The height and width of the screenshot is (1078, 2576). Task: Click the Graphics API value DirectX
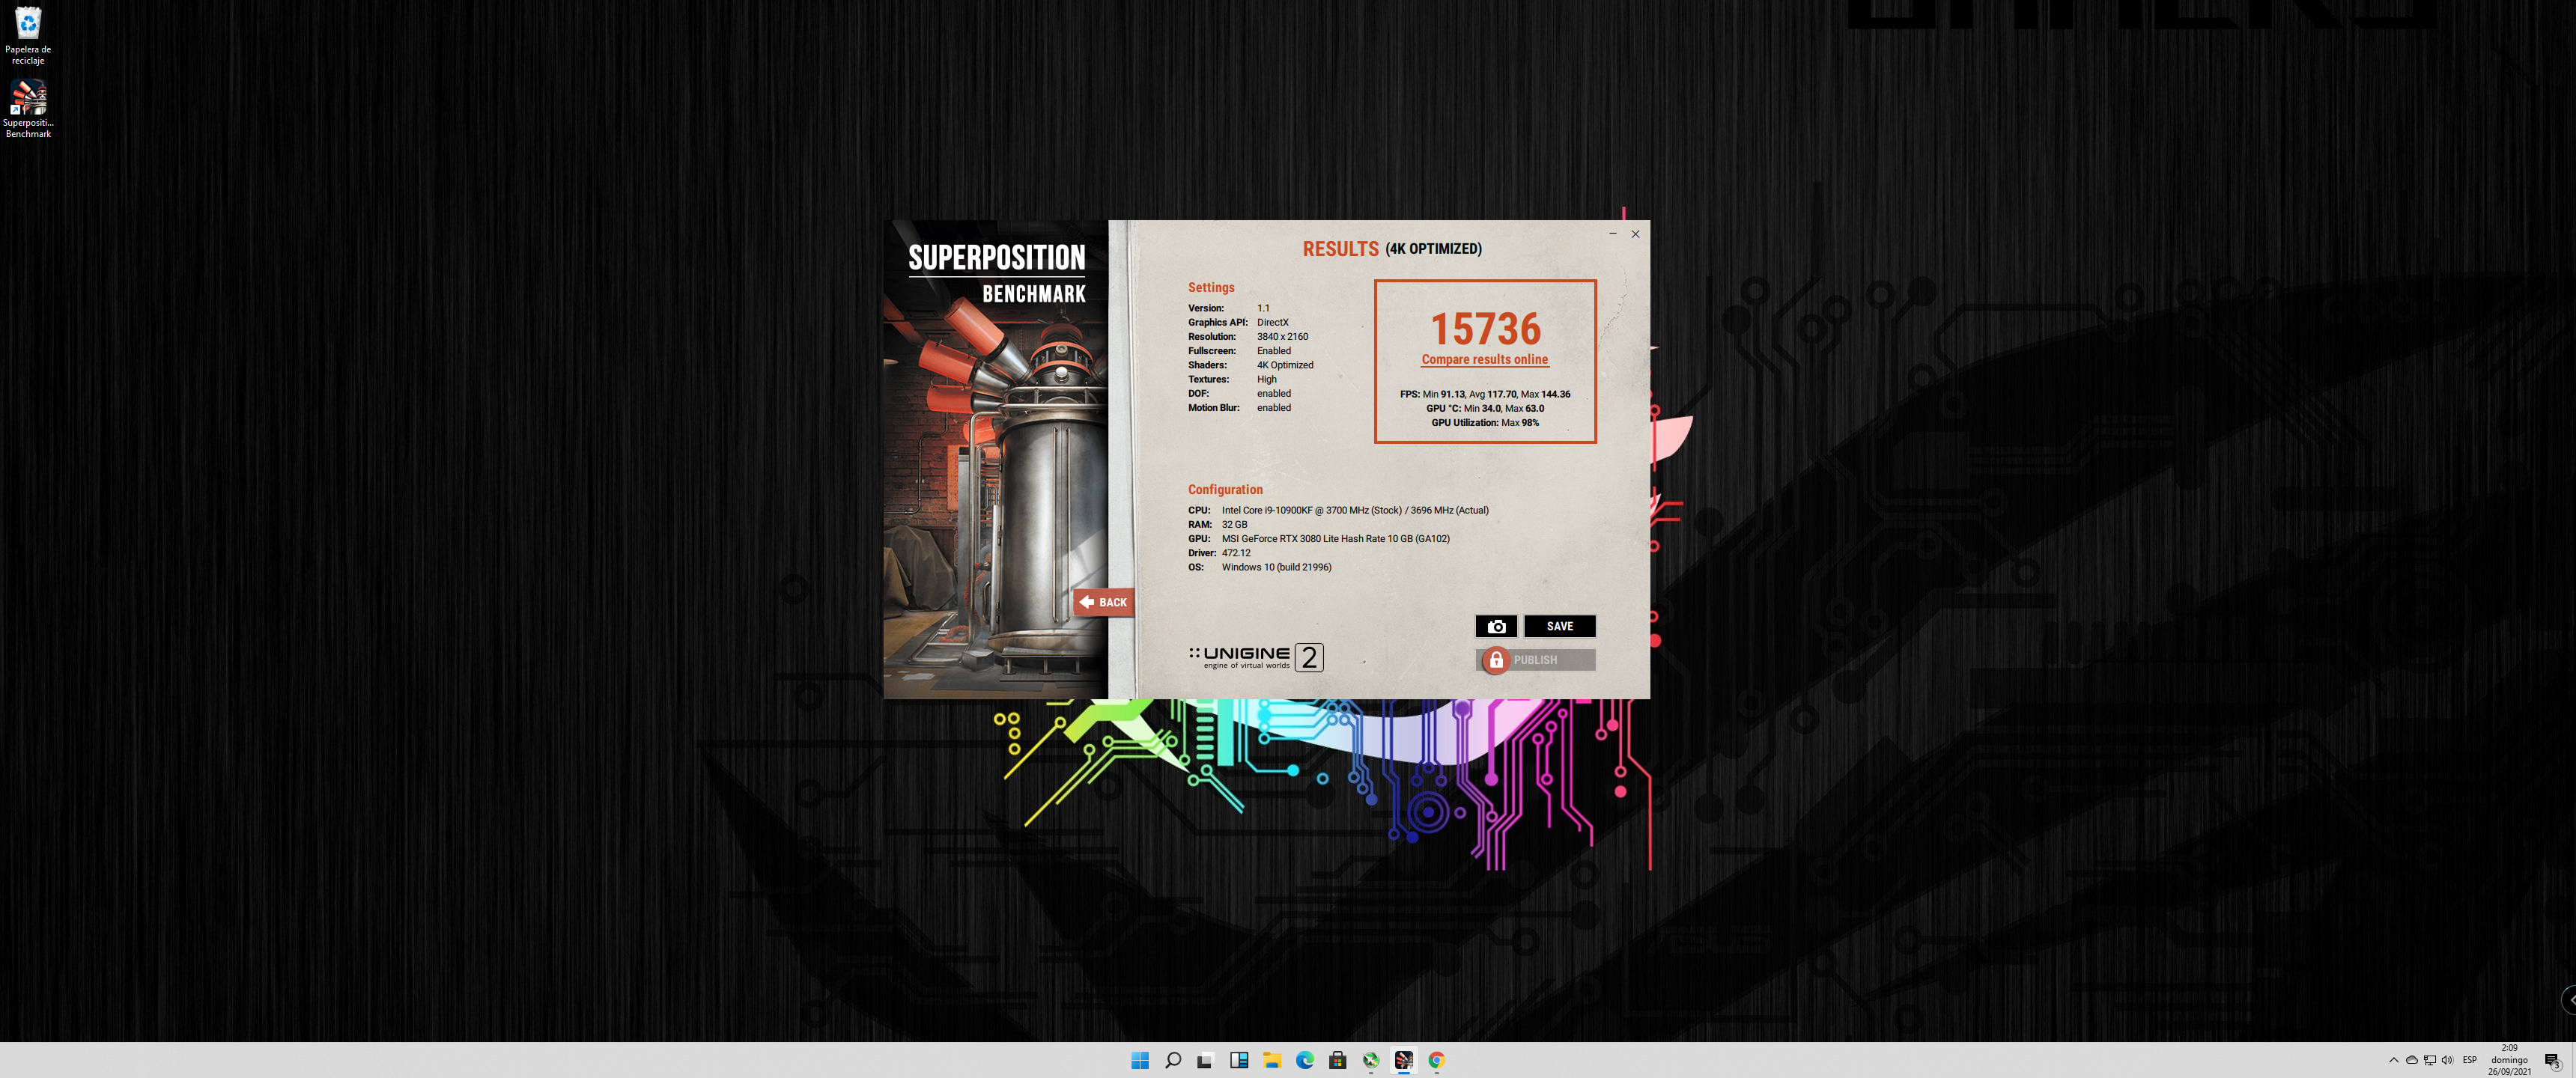click(1272, 323)
